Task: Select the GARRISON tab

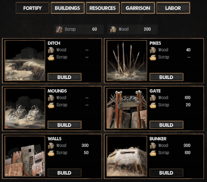Action: pyautogui.click(x=138, y=8)
